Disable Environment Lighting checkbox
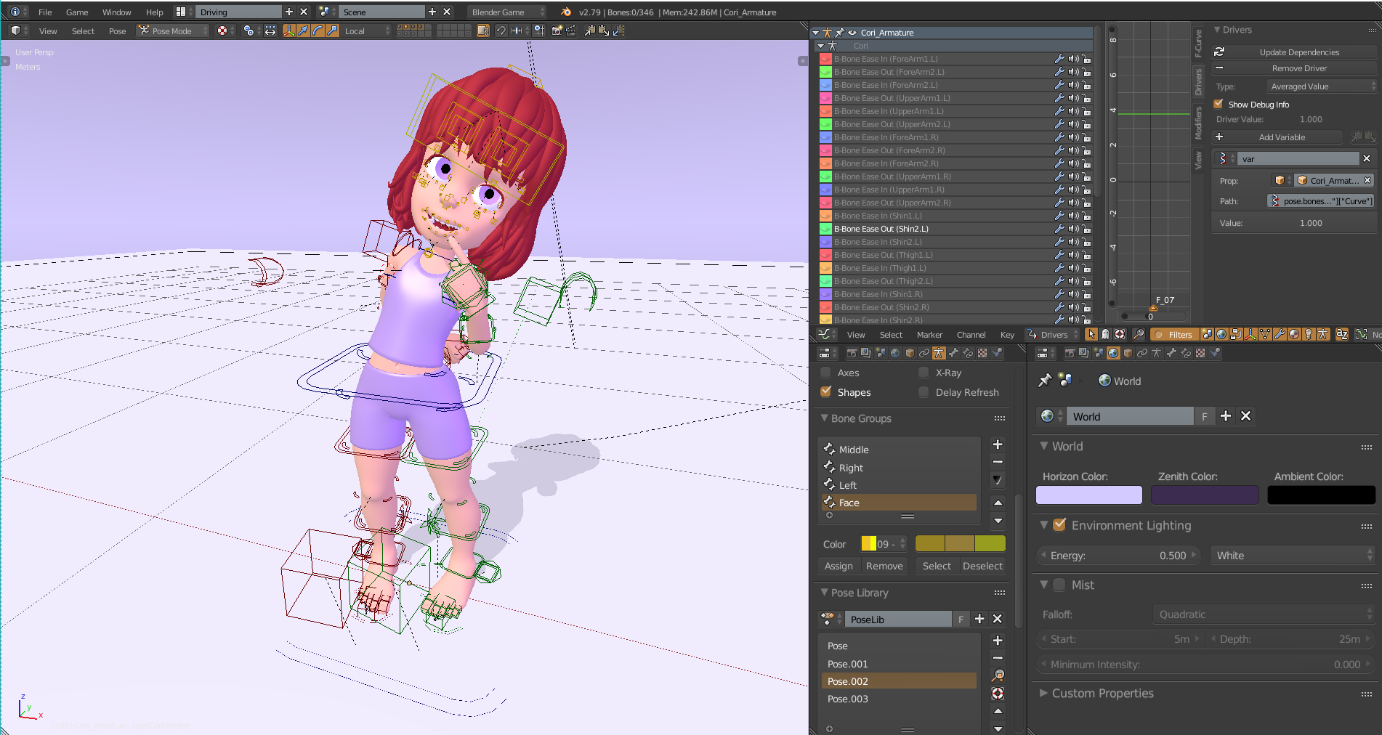Screen dimensions: 1382x735 (1059, 524)
